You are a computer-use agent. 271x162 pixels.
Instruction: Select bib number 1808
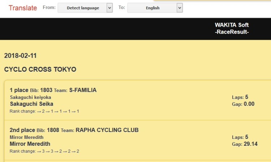(53, 130)
